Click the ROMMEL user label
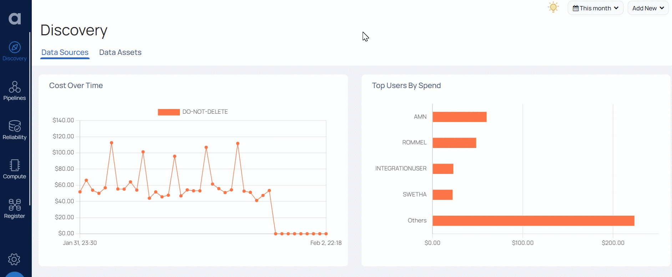This screenshot has height=277, width=672. tap(414, 143)
